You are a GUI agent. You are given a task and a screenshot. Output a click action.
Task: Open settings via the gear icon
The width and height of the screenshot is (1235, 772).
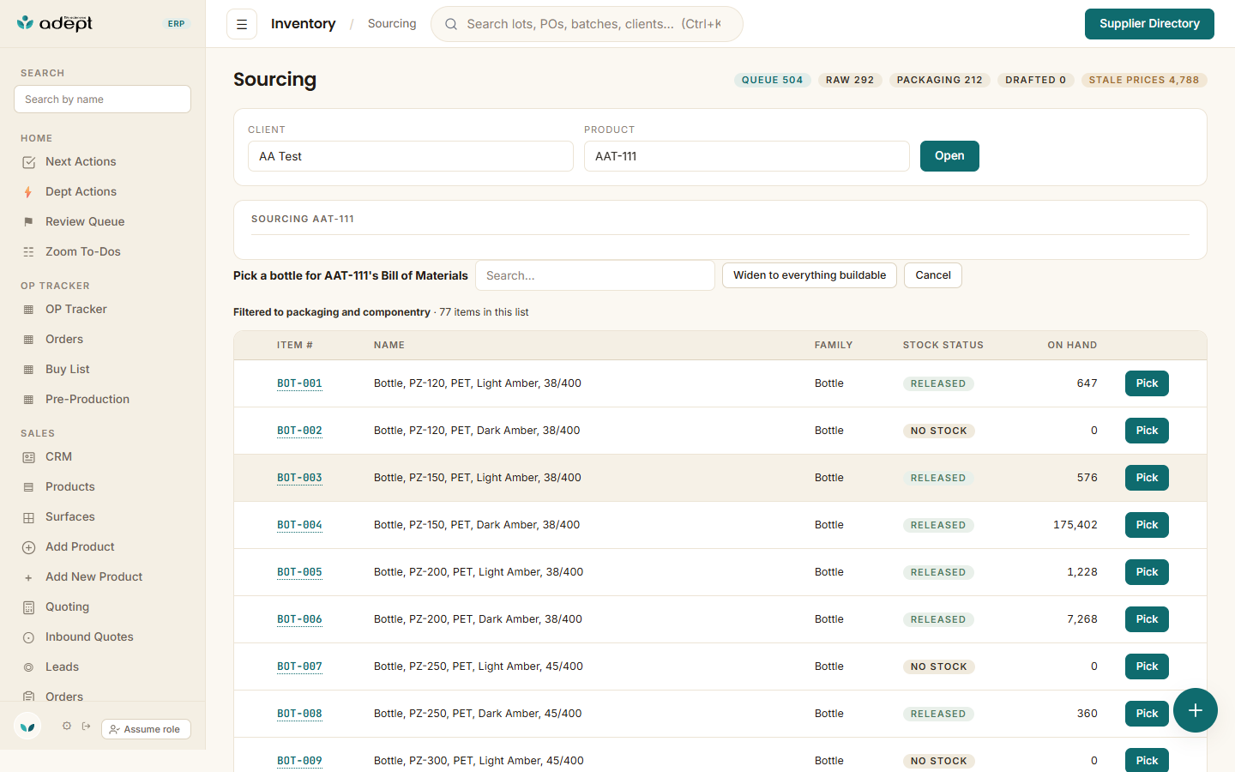[x=67, y=726]
